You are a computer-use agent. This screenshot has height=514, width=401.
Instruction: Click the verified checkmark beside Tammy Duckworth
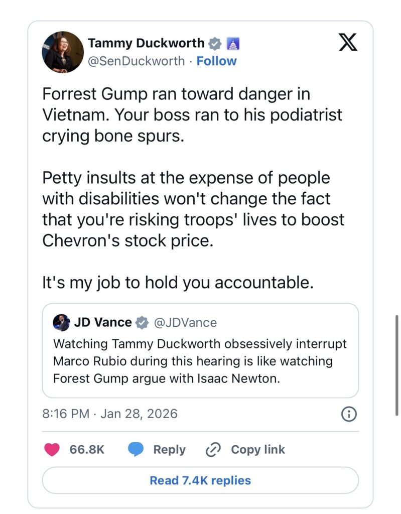click(x=214, y=44)
